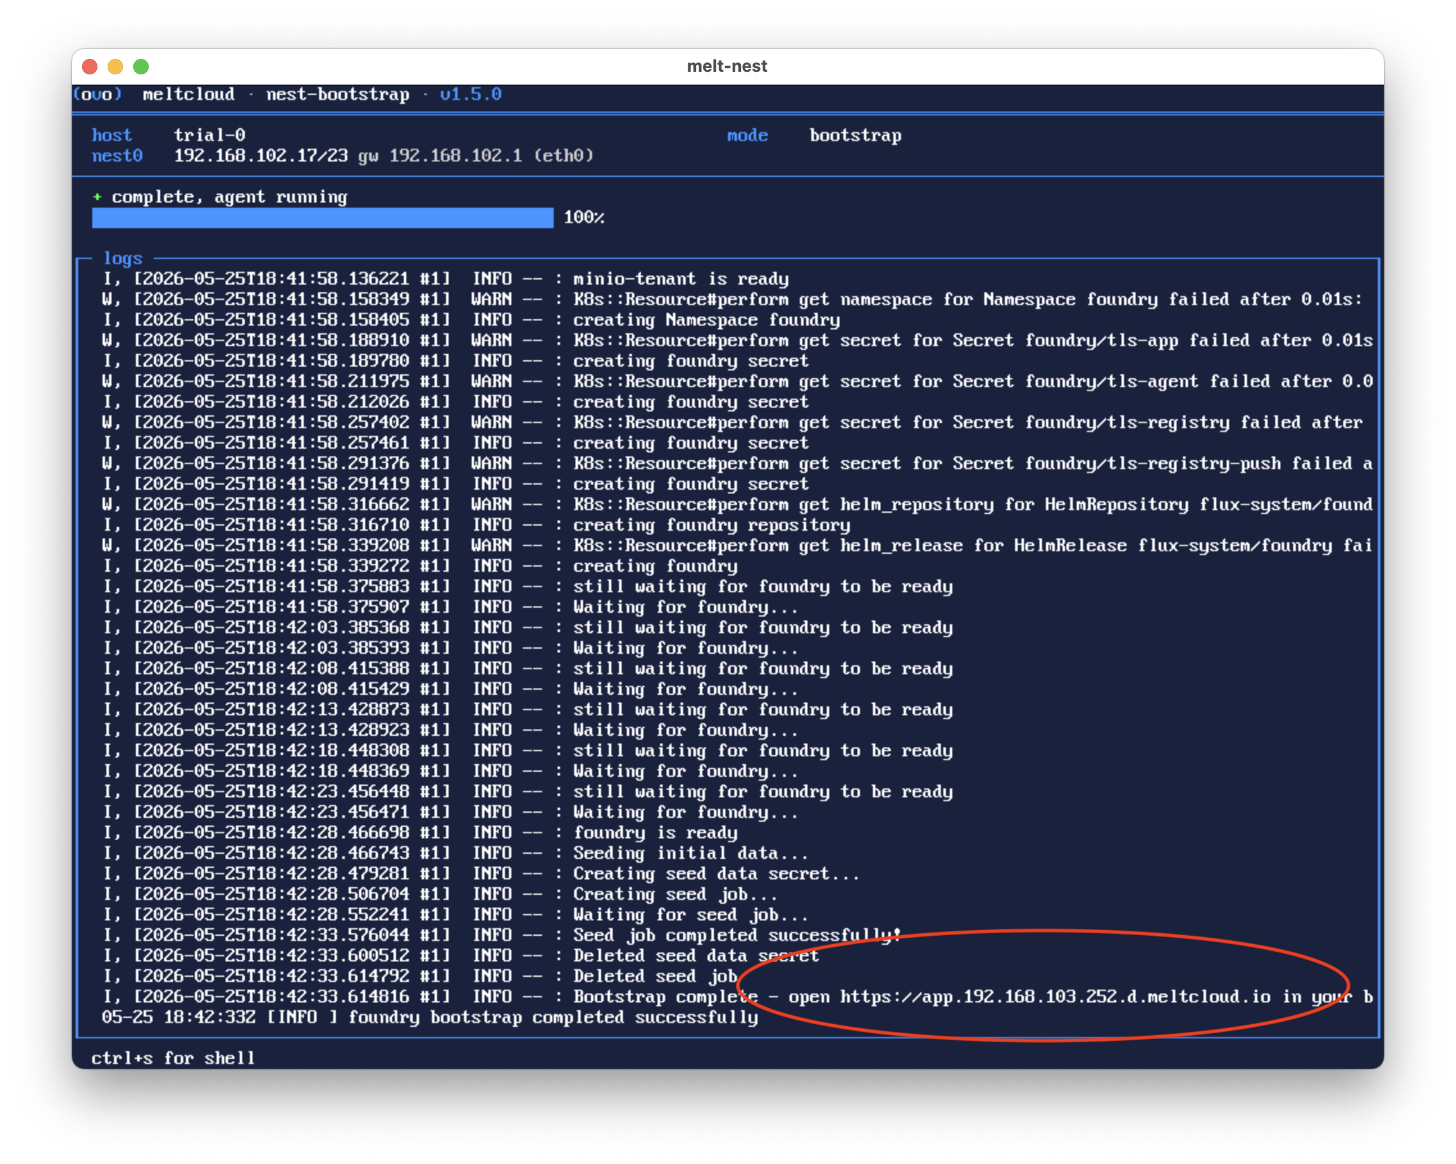
Task: Click the 'ctrl+s for shell' hint
Action: point(174,1058)
